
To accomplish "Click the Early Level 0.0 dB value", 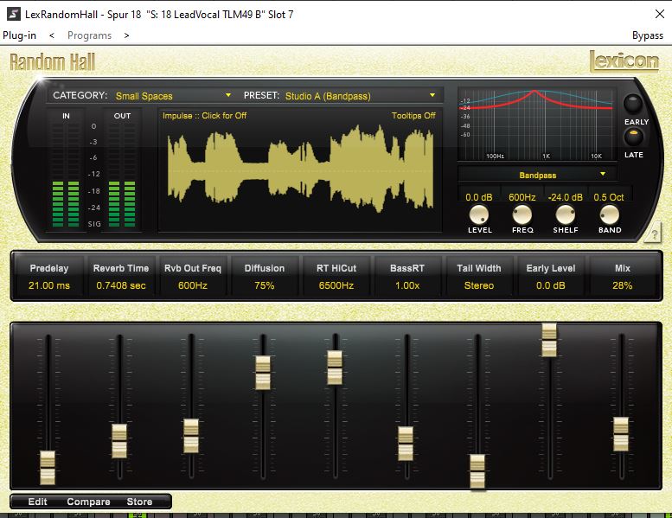I will tap(551, 285).
